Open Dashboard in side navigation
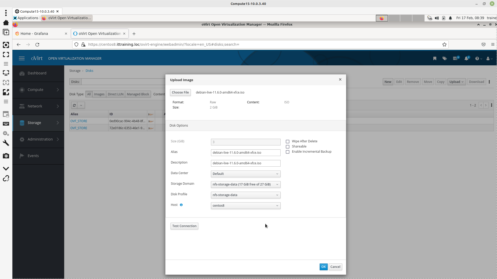The height and width of the screenshot is (279, 497). click(37, 73)
